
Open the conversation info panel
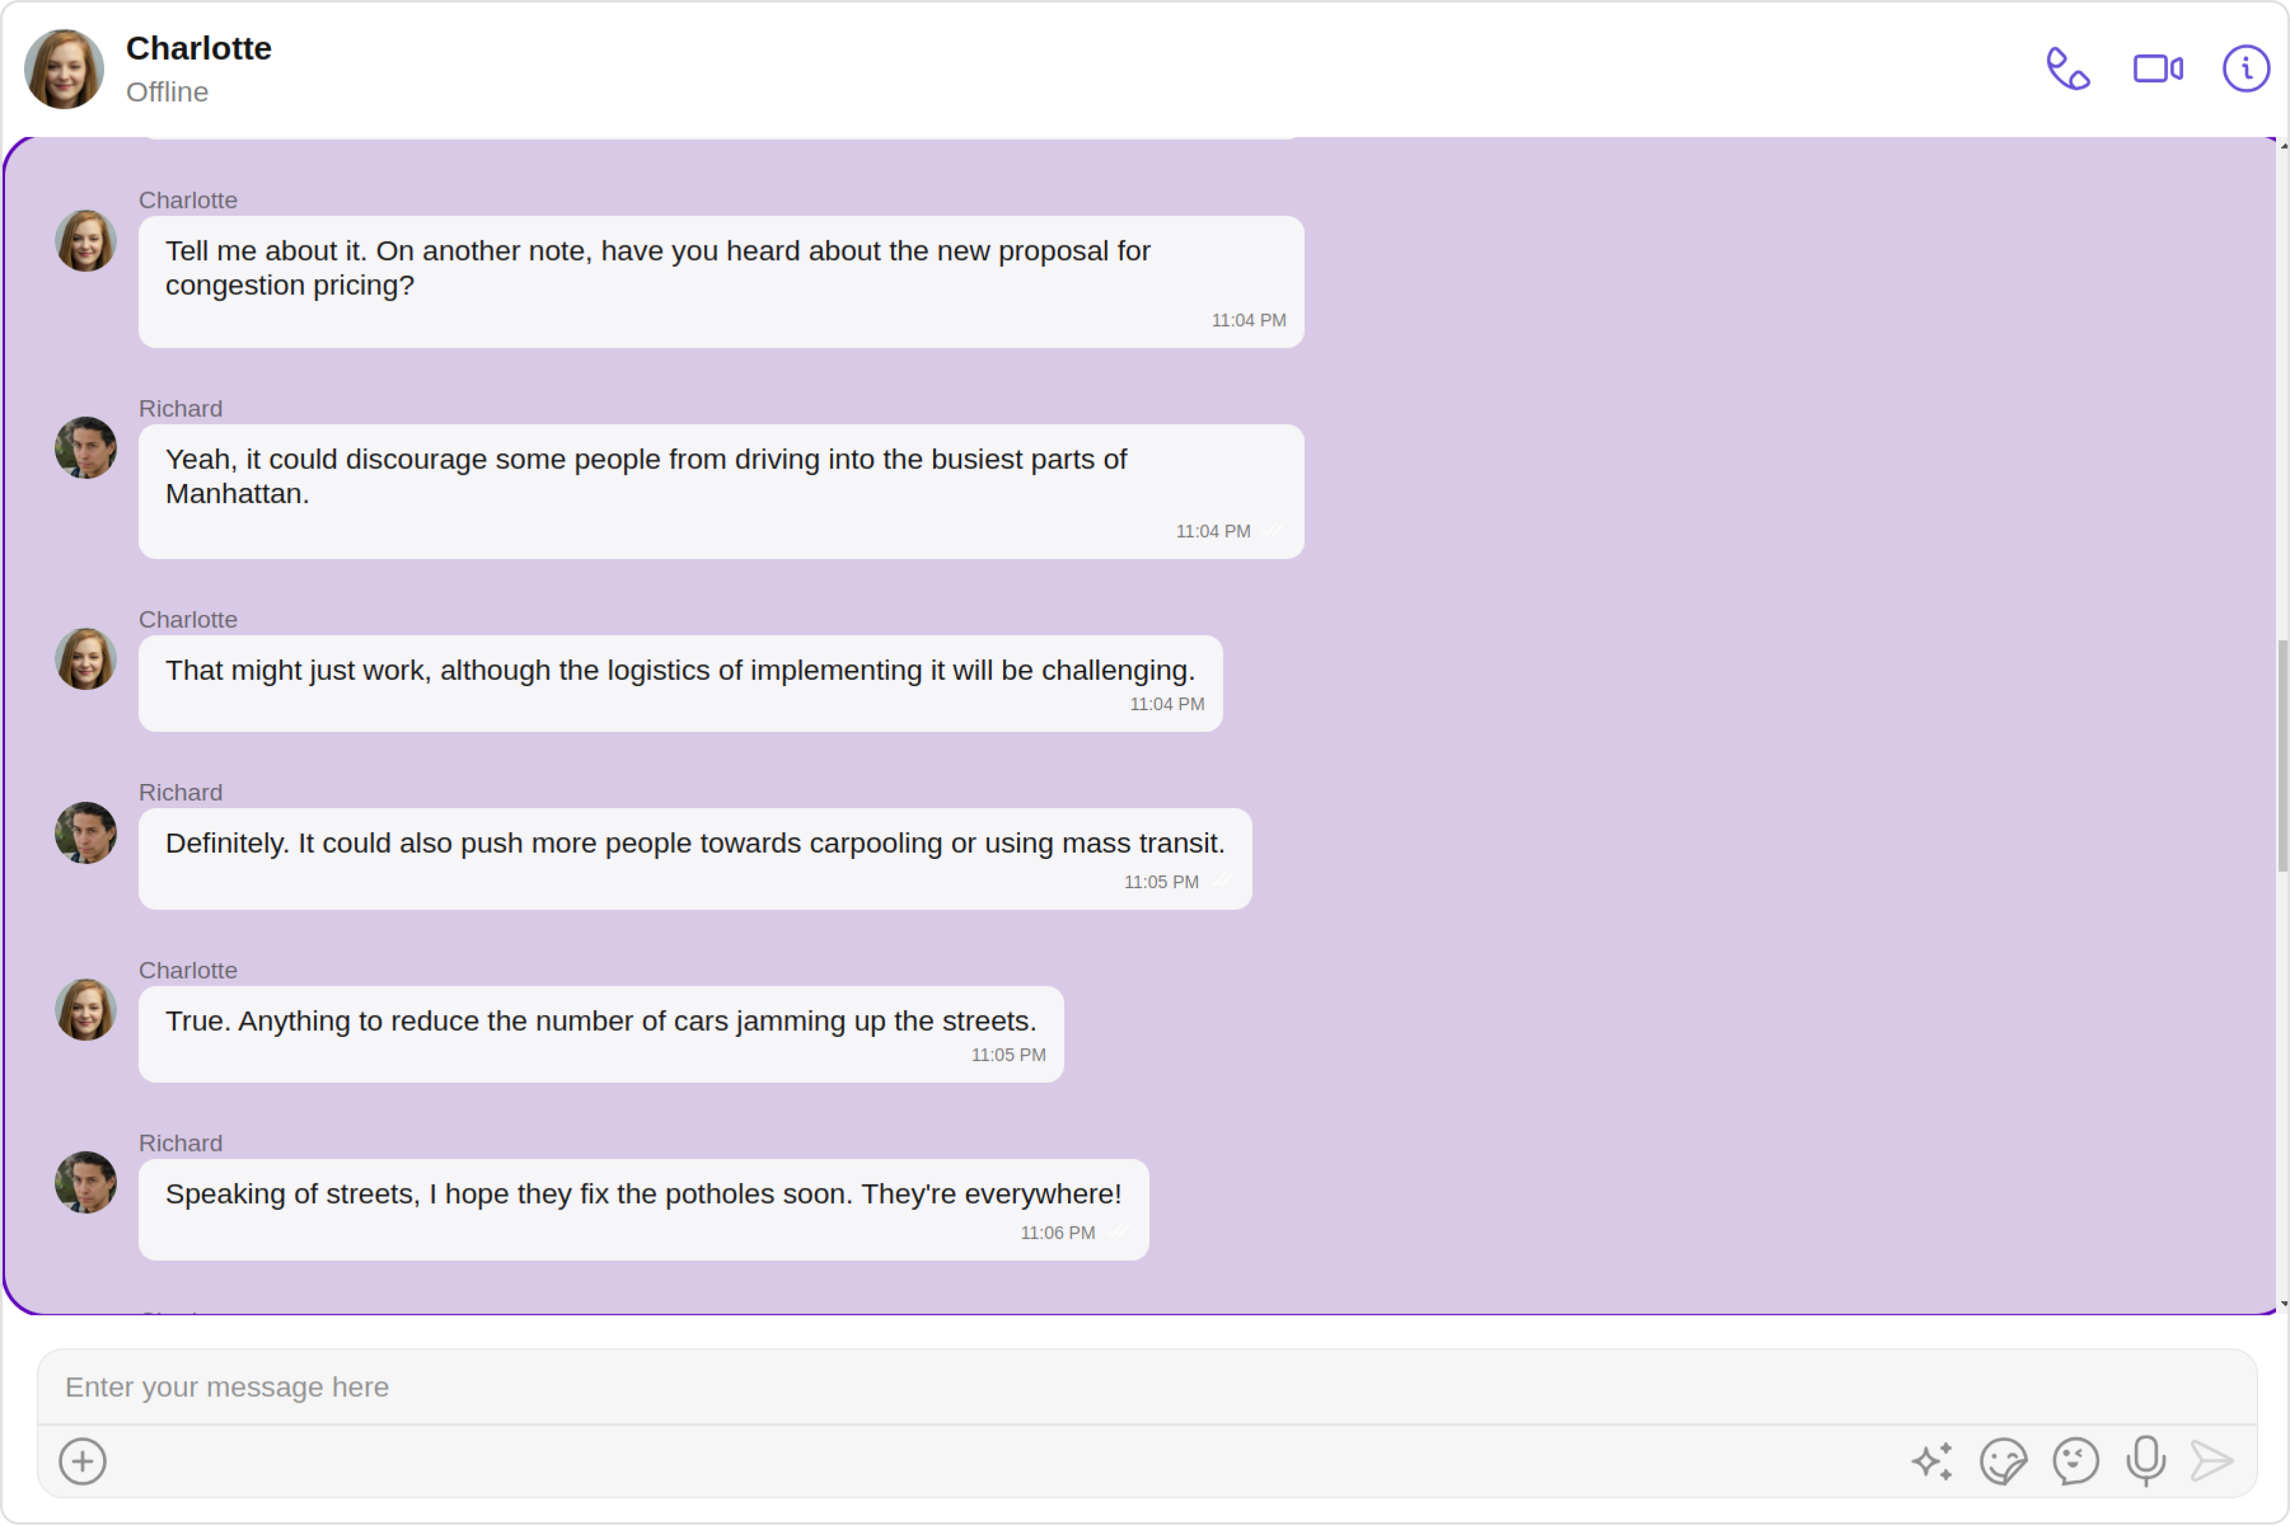click(2246, 69)
